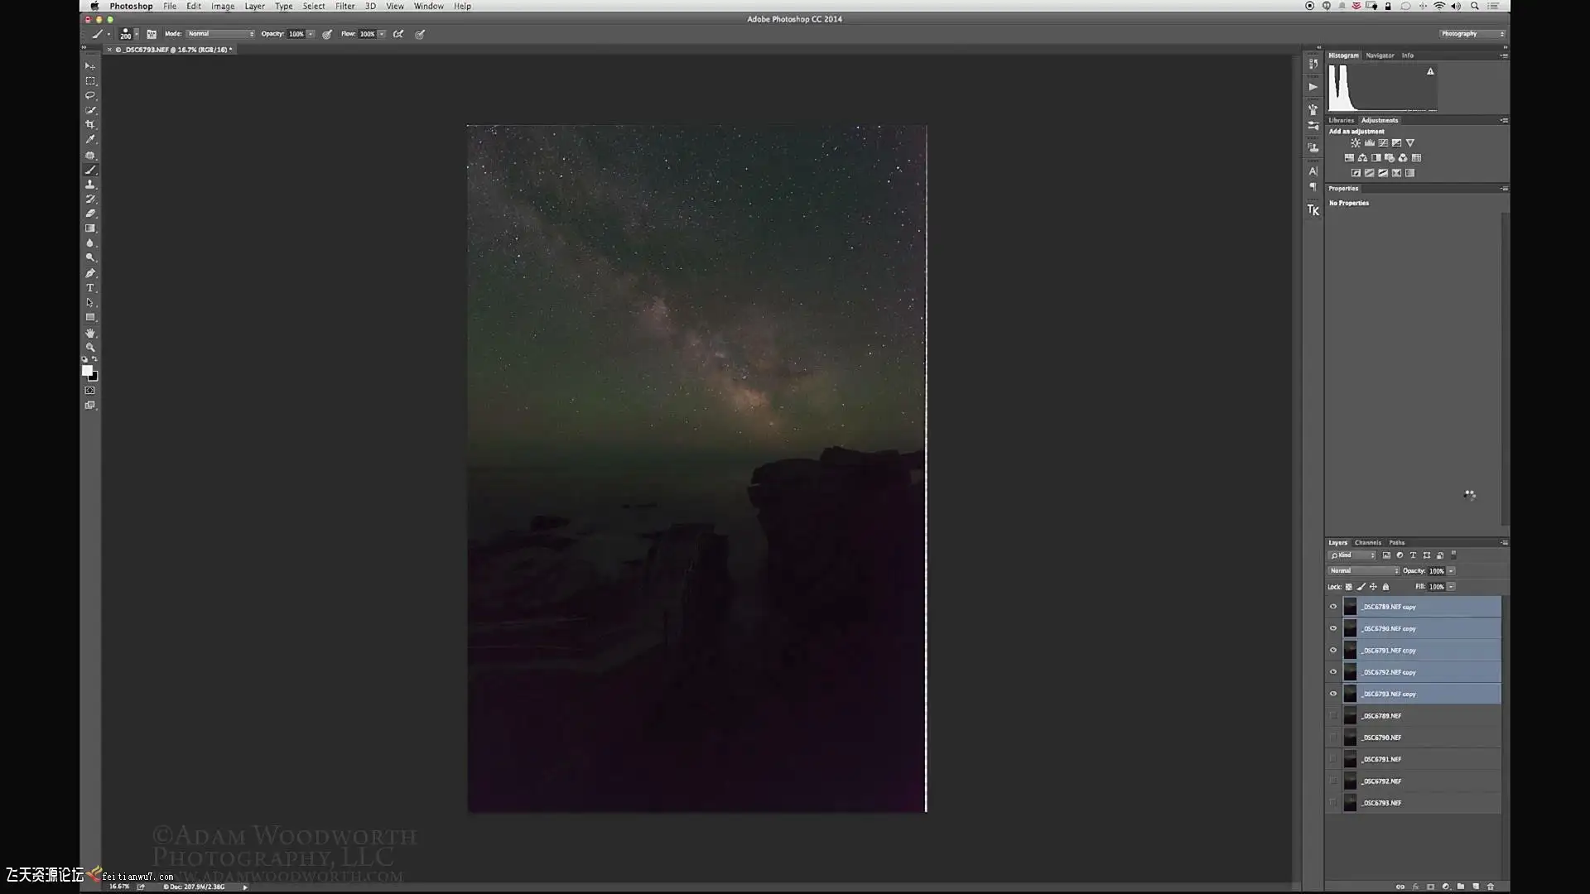Open the brush Mode dropdown
The image size is (1590, 894).
click(x=219, y=34)
